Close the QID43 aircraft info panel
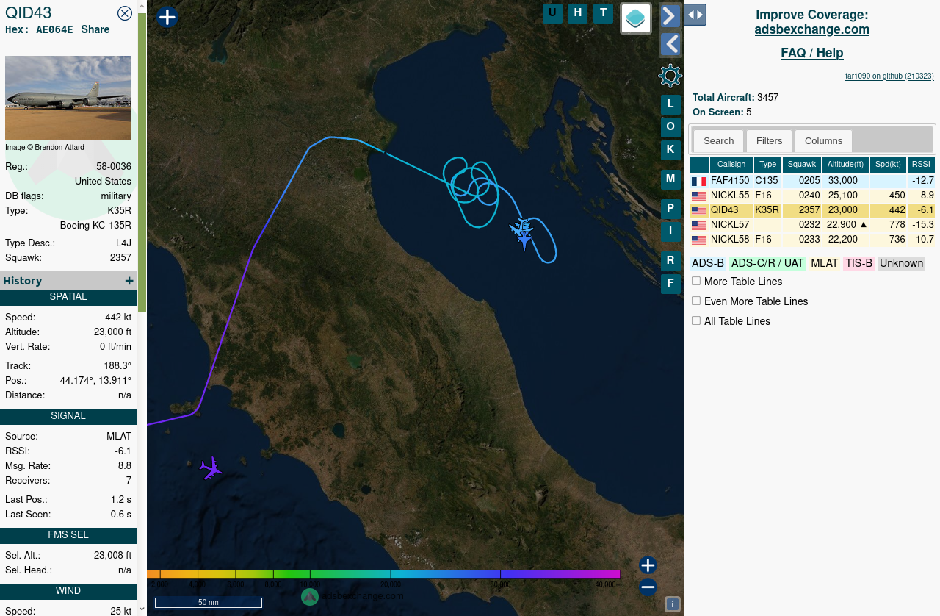Image resolution: width=940 pixels, height=616 pixels. pos(125,12)
